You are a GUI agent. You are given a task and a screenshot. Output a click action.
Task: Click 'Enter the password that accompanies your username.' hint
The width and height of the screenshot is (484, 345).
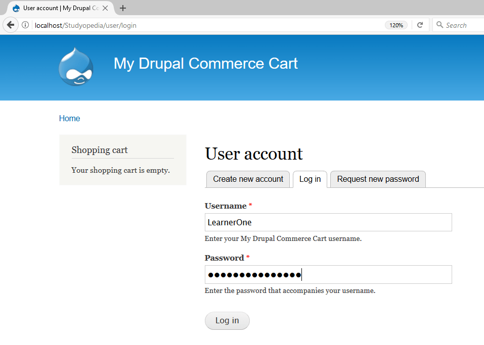(290, 291)
